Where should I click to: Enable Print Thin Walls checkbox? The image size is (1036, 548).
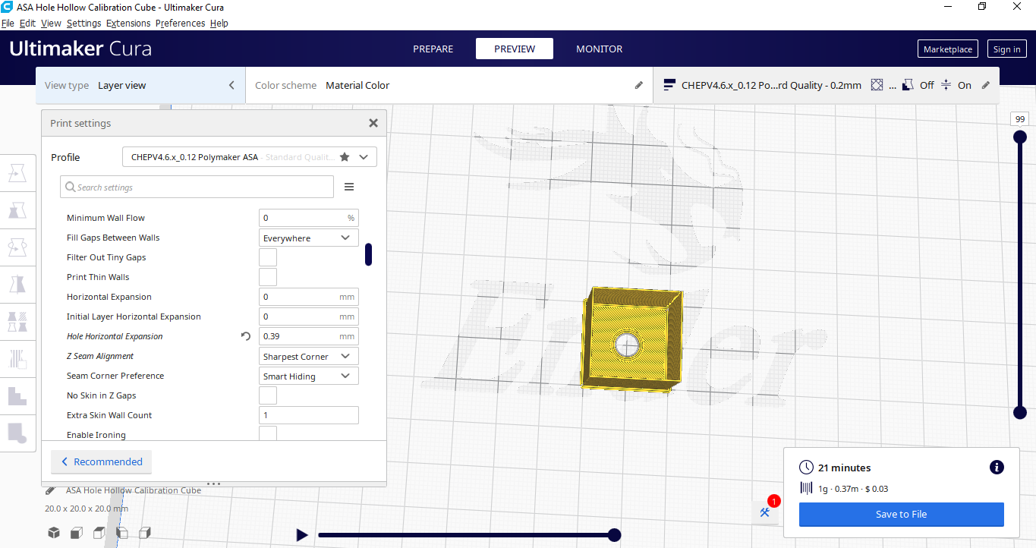click(268, 277)
